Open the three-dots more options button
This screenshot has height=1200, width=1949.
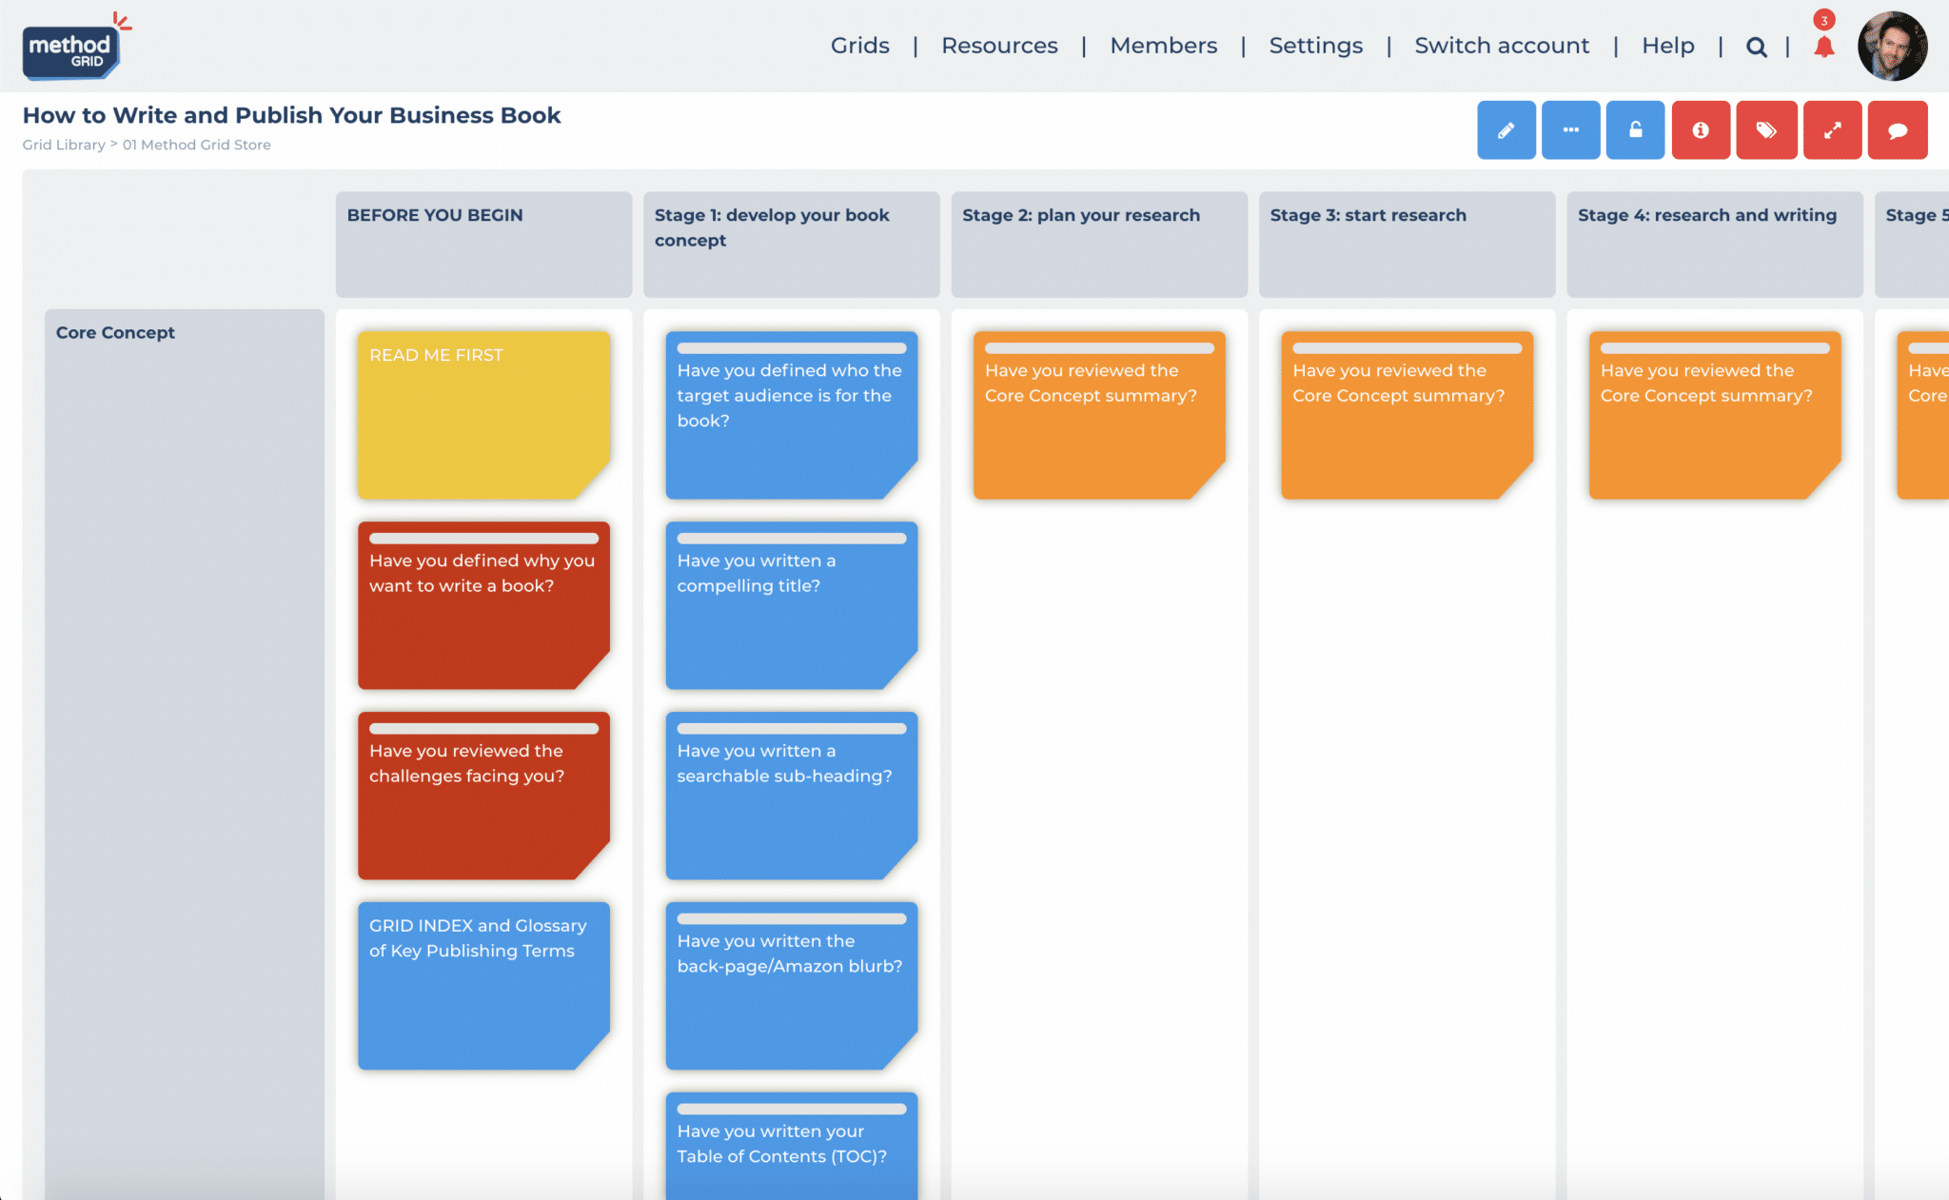coord(1570,130)
